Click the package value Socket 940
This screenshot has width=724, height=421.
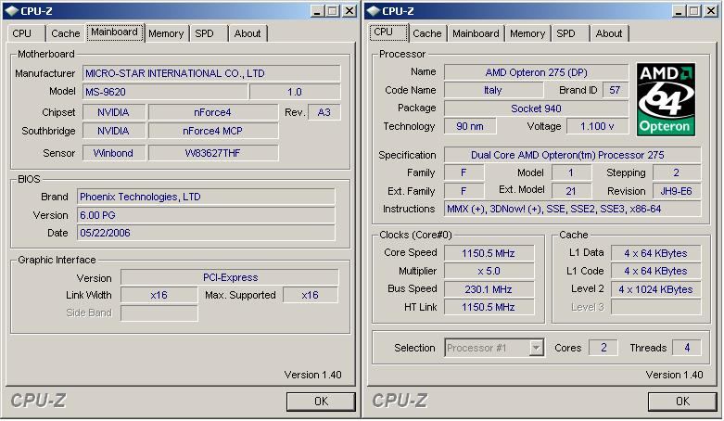(x=536, y=108)
